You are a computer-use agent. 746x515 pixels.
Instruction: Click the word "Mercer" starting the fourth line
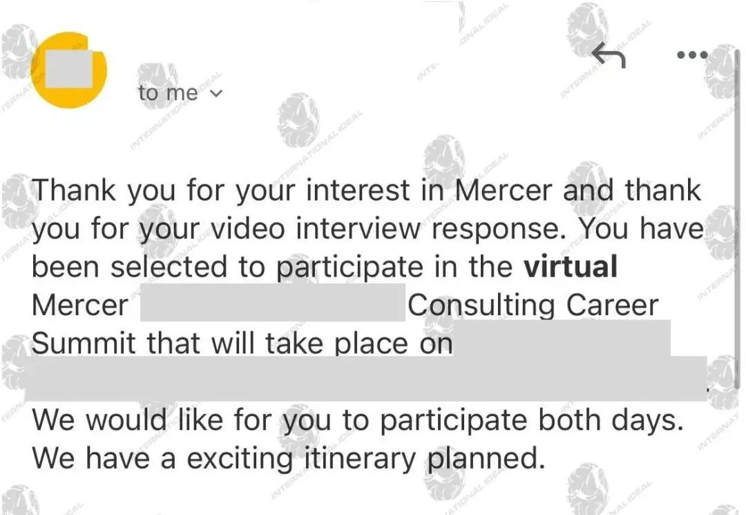pyautogui.click(x=80, y=305)
